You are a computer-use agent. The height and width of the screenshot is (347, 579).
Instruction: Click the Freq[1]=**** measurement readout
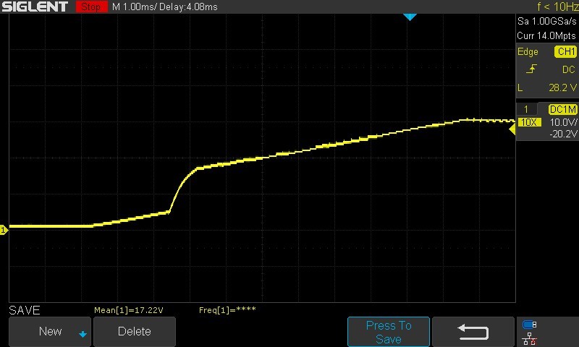click(x=227, y=310)
